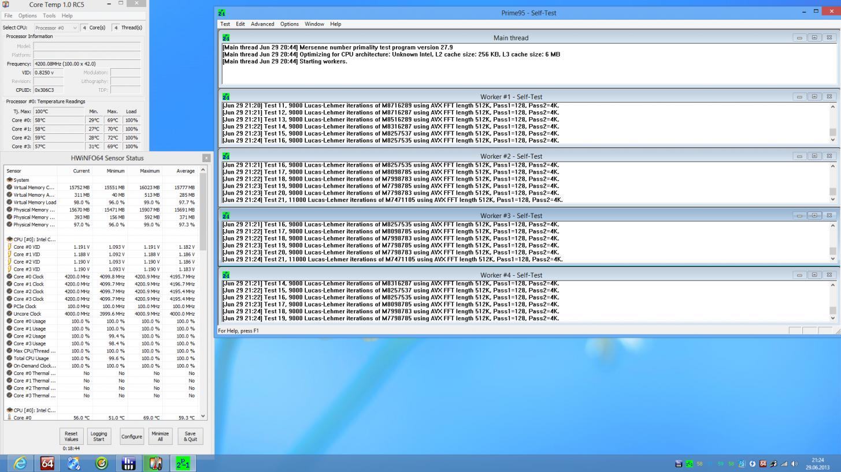Click Core Temp title bar icon
The width and height of the screenshot is (841, 472).
6,4
